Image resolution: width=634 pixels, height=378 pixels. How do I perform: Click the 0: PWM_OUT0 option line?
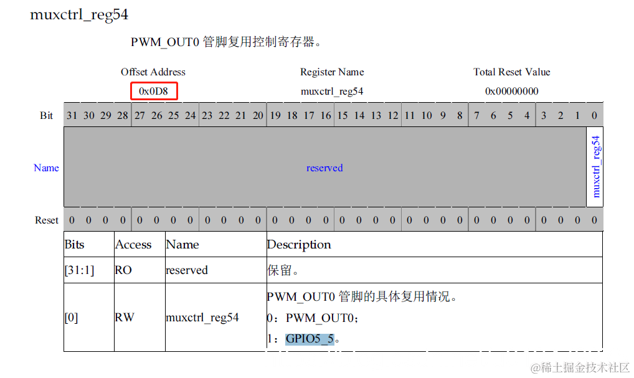click(313, 318)
